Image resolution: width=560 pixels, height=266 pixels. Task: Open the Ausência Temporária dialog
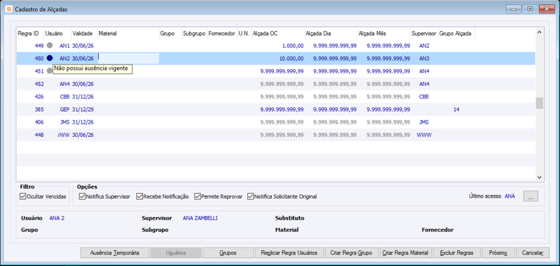(114, 253)
